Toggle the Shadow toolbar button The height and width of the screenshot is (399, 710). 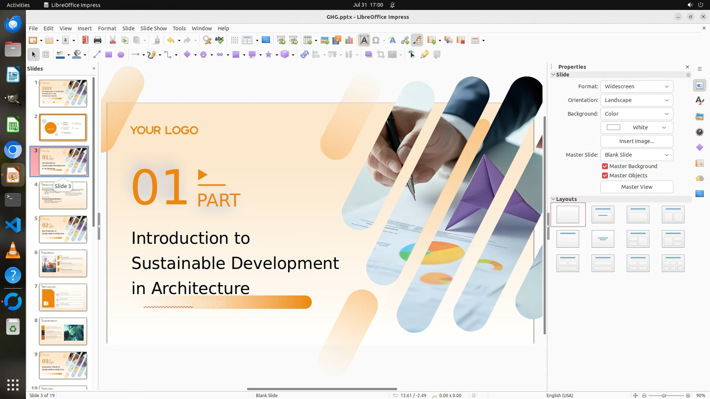[368, 55]
